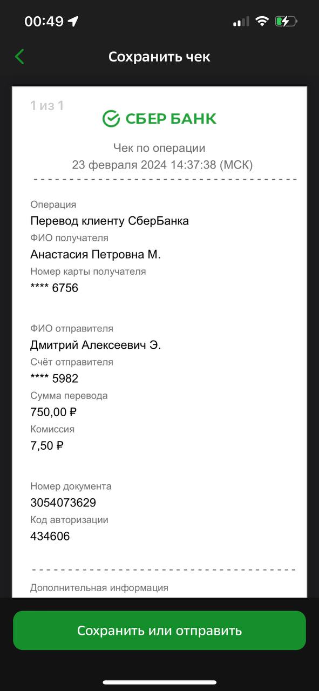Tap the Сохранить чек header title
319x691 pixels.
click(159, 57)
